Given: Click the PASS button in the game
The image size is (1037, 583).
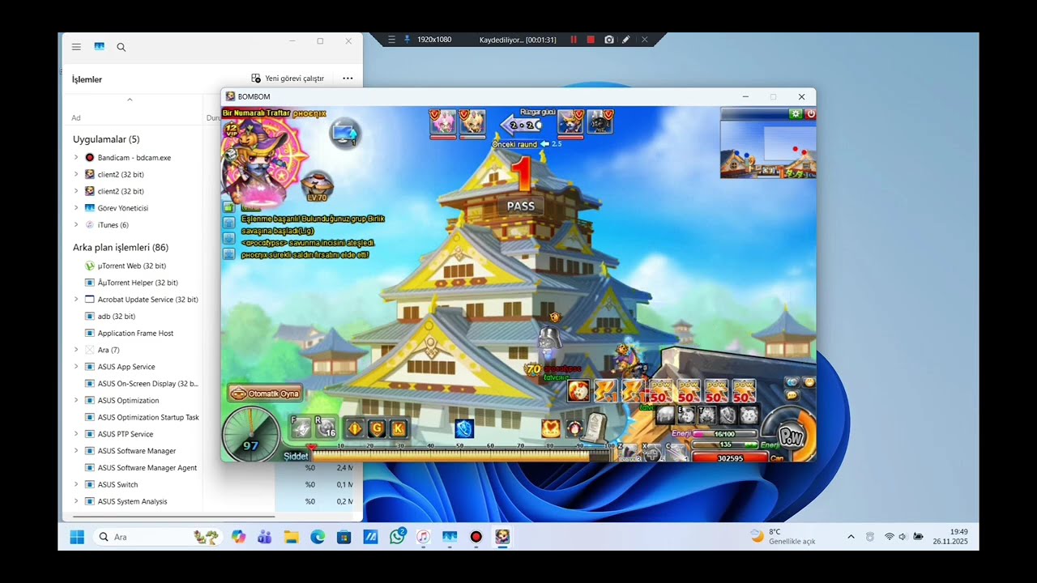Looking at the screenshot, I should tap(521, 206).
